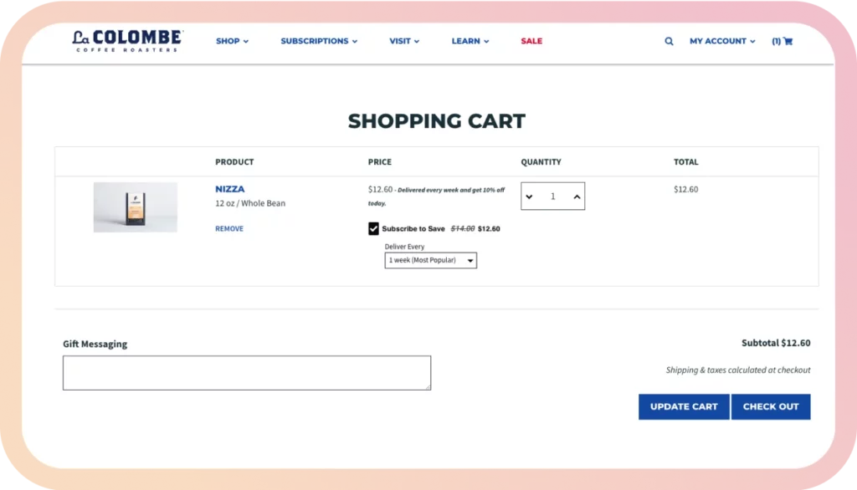Image resolution: width=857 pixels, height=490 pixels.
Task: Open the search magnifier icon
Action: pos(669,41)
